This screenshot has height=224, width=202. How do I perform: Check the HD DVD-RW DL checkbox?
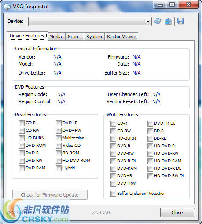(x=150, y=176)
